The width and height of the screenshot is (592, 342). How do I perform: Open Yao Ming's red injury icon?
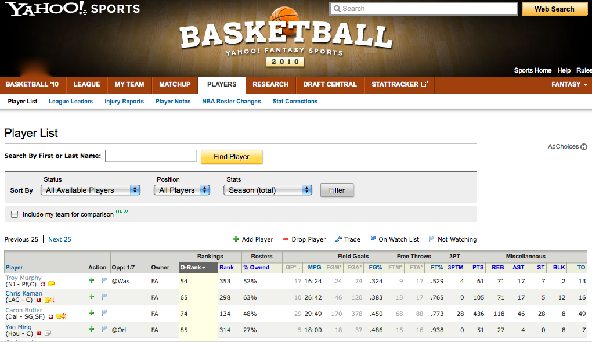pos(39,333)
